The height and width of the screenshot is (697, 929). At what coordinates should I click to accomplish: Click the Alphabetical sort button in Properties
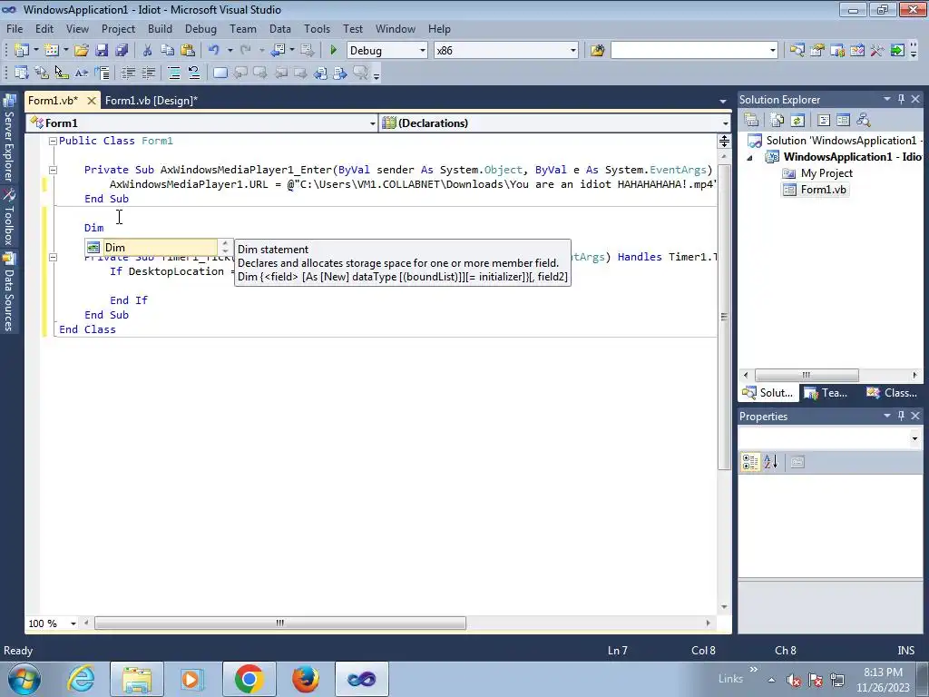pos(770,462)
